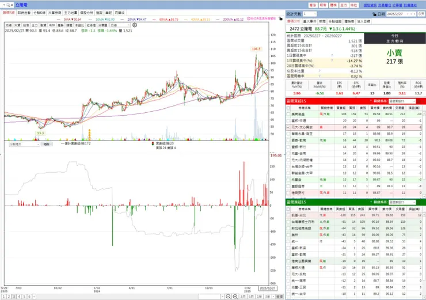Image resolution: width=426 pixels, height=300 pixels.
Task: Click the red 看法 button at top
Action: tap(313, 5)
